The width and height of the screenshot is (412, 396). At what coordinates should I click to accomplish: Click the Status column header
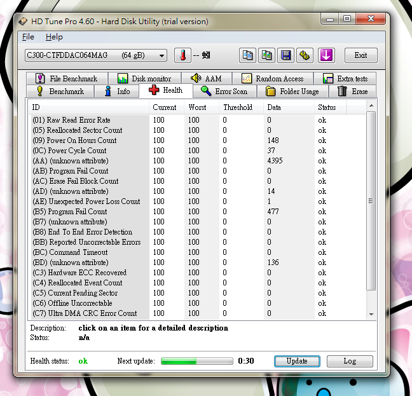[330, 107]
